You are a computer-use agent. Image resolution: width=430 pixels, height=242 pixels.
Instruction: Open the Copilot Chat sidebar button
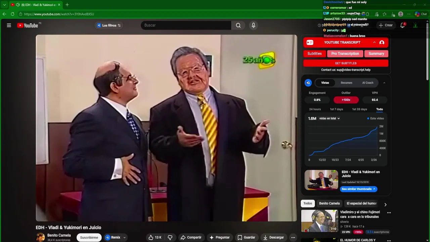[x=421, y=14]
